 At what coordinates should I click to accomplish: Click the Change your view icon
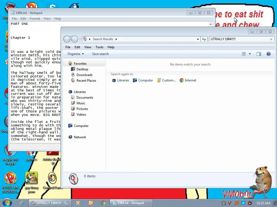[x=244, y=54]
